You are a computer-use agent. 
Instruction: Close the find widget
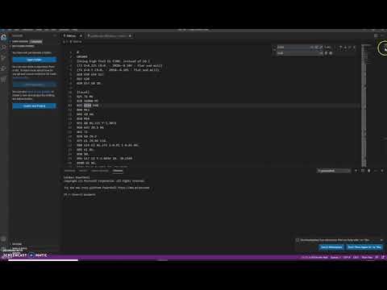pyautogui.click(x=354, y=48)
